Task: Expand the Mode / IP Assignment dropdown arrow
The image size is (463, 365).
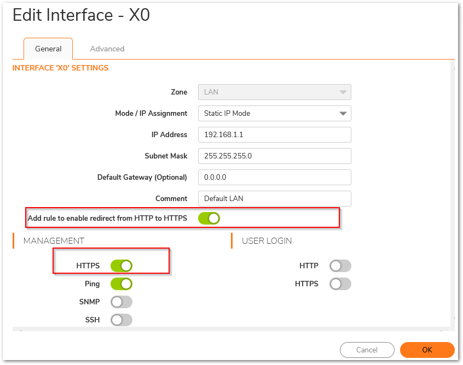Action: coord(343,114)
